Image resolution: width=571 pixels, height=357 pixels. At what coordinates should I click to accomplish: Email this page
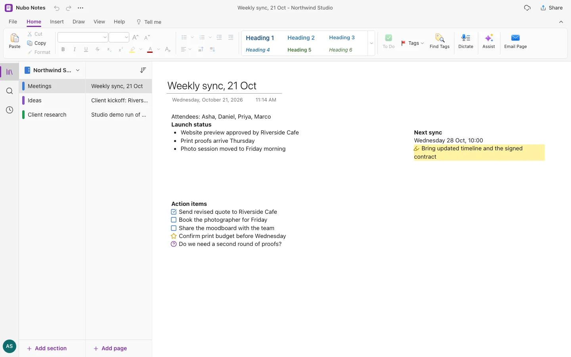515,41
